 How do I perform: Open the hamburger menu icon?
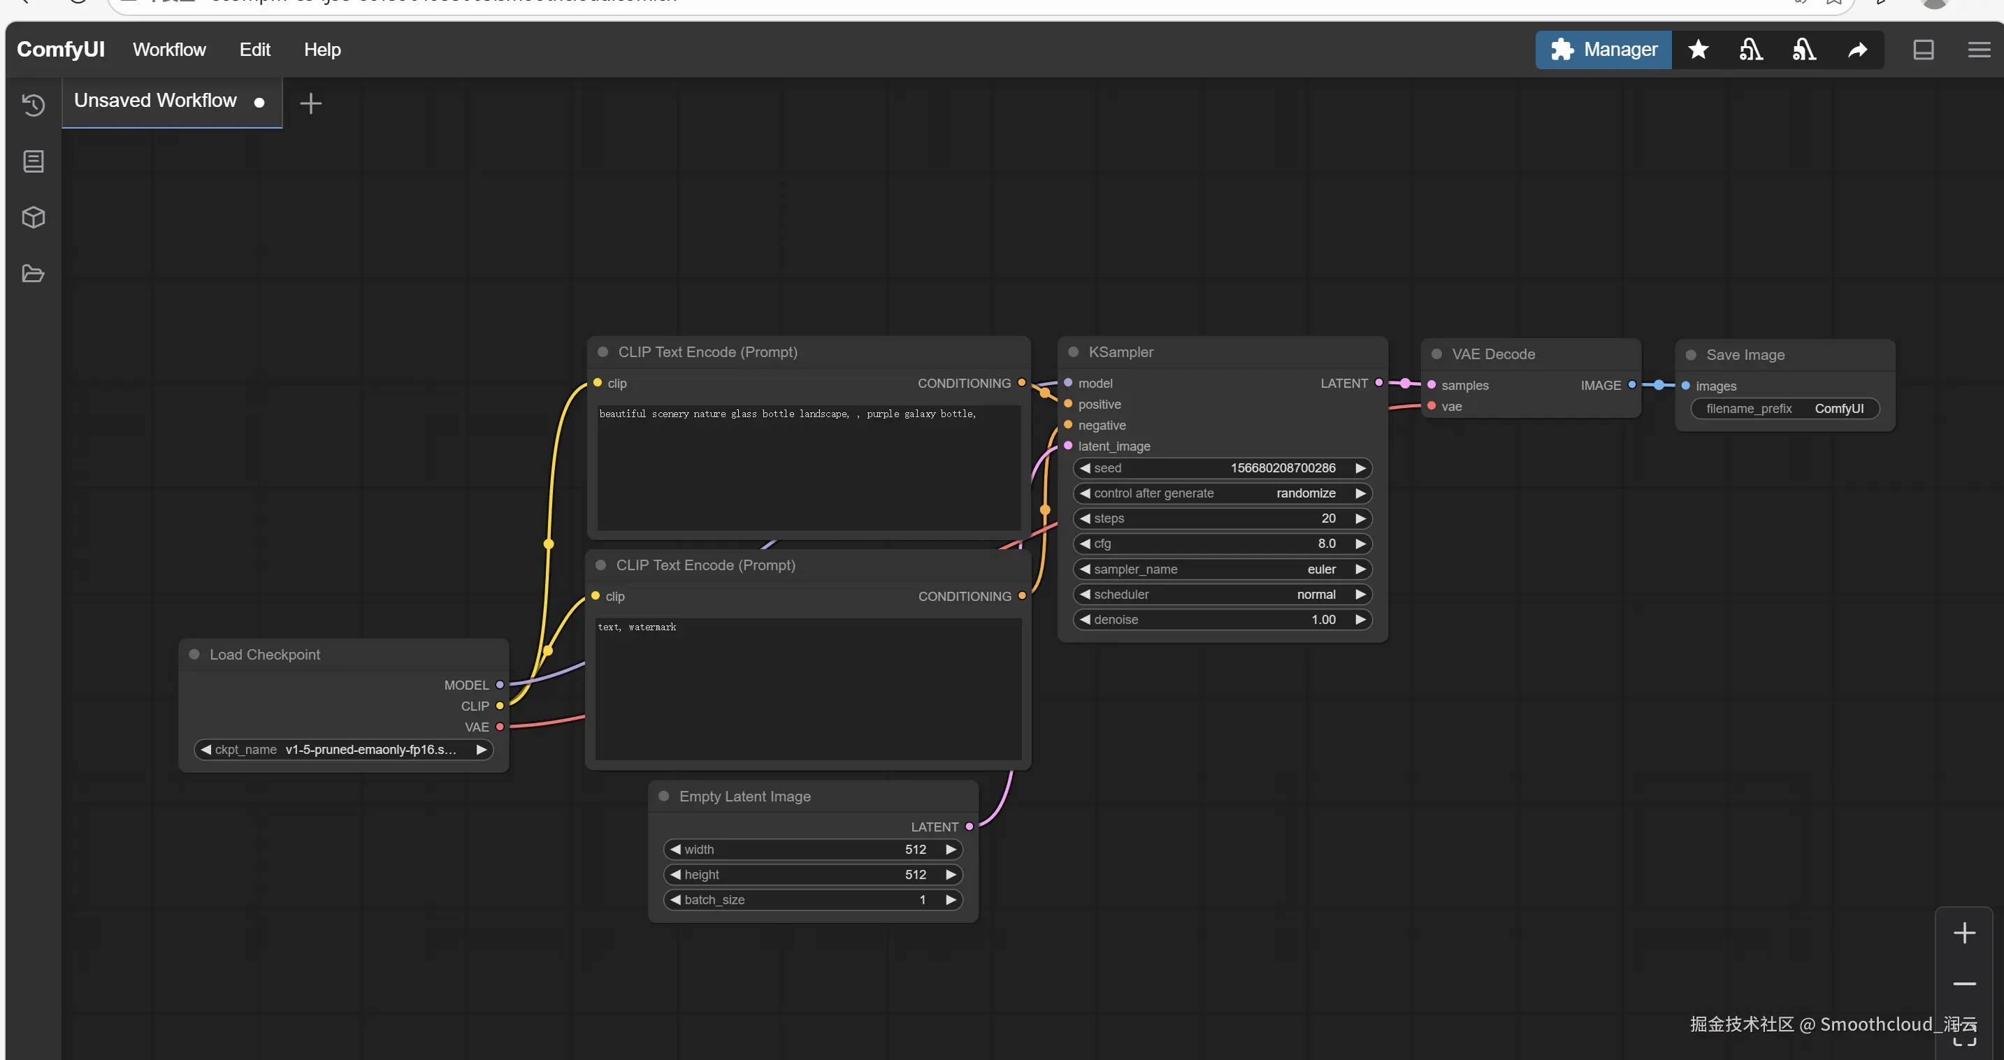1978,50
